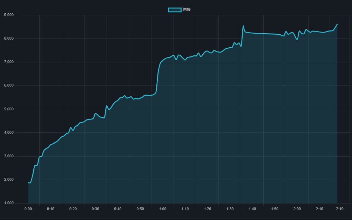This screenshot has width=352, height=220.
Task: Click the 1:30 time label
Action: pyautogui.click(x=230, y=209)
